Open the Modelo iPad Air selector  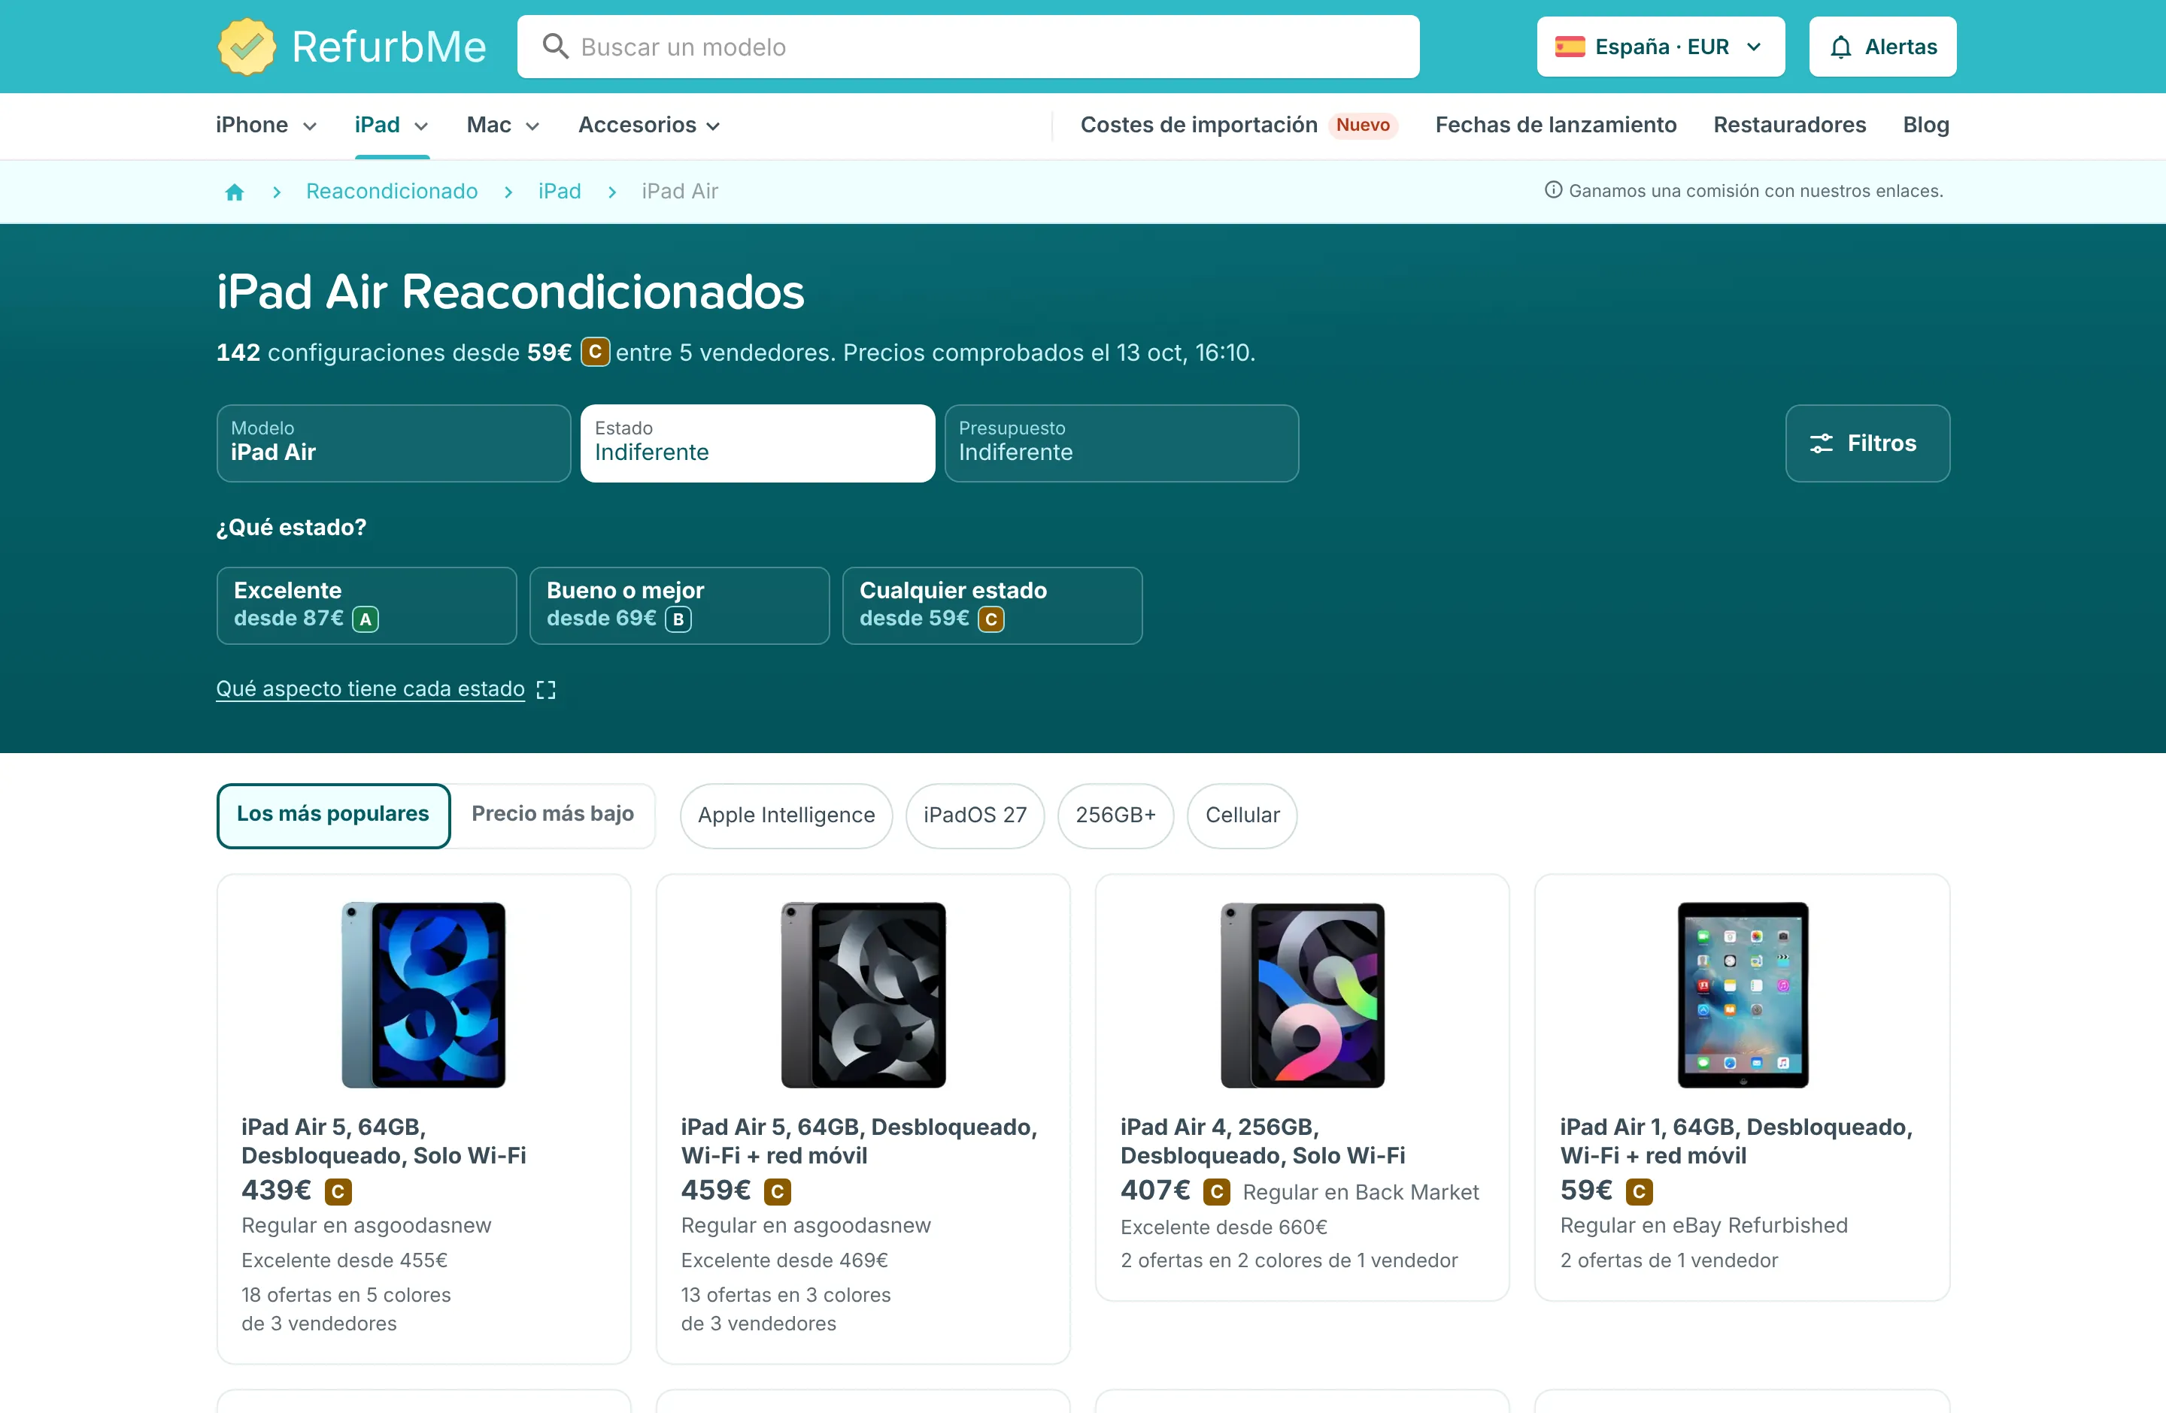click(394, 443)
